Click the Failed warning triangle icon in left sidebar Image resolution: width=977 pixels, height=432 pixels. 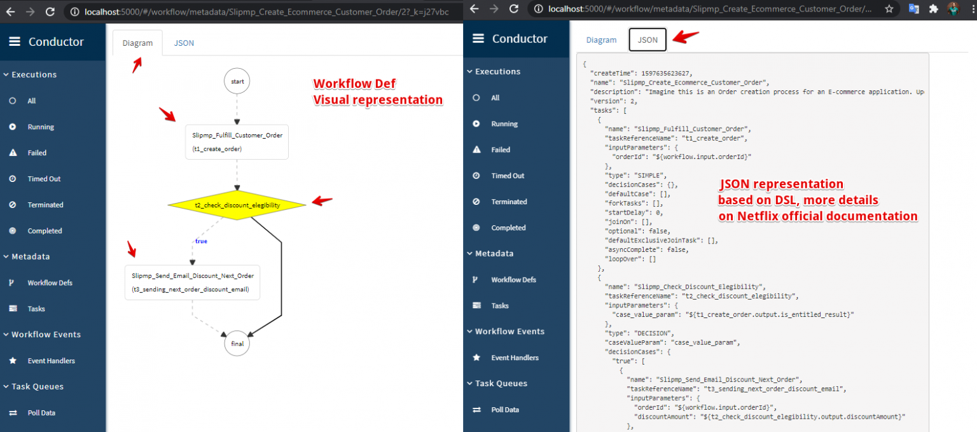click(13, 153)
